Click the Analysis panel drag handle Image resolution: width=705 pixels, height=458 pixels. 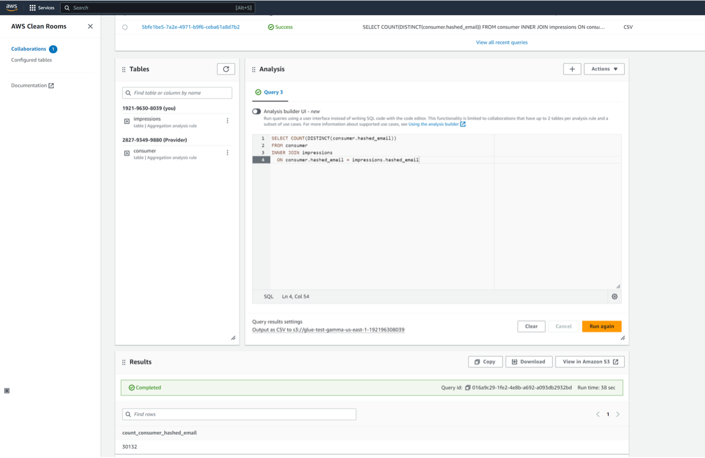pos(253,70)
